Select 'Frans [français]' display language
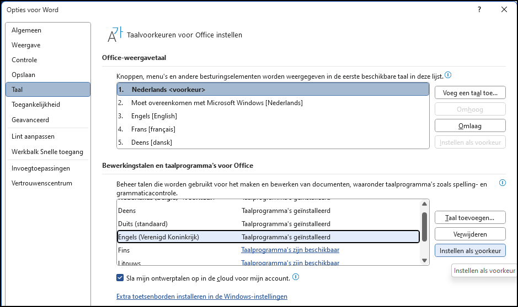 pyautogui.click(x=273, y=129)
